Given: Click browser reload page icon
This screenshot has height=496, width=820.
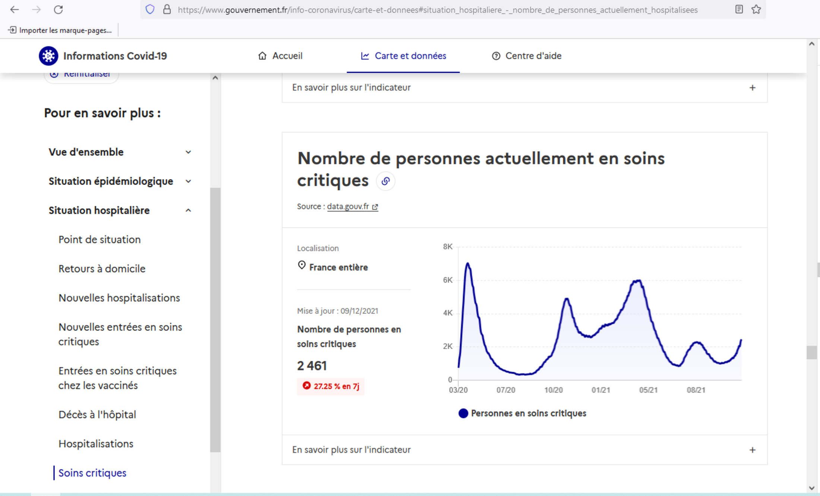Looking at the screenshot, I should point(58,10).
